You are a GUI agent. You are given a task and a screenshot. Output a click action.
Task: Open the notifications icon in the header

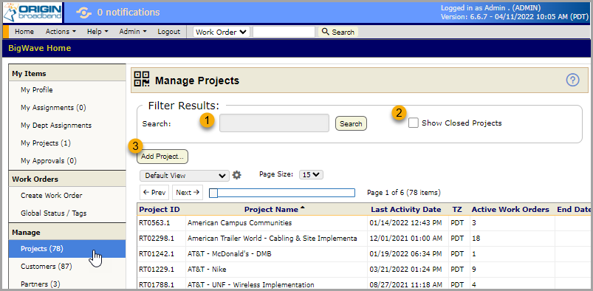click(83, 13)
